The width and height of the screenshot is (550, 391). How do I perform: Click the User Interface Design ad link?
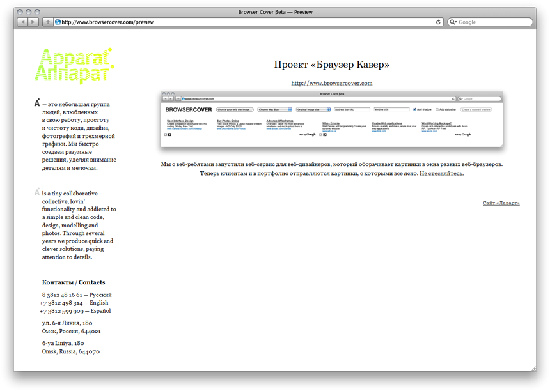[180, 121]
